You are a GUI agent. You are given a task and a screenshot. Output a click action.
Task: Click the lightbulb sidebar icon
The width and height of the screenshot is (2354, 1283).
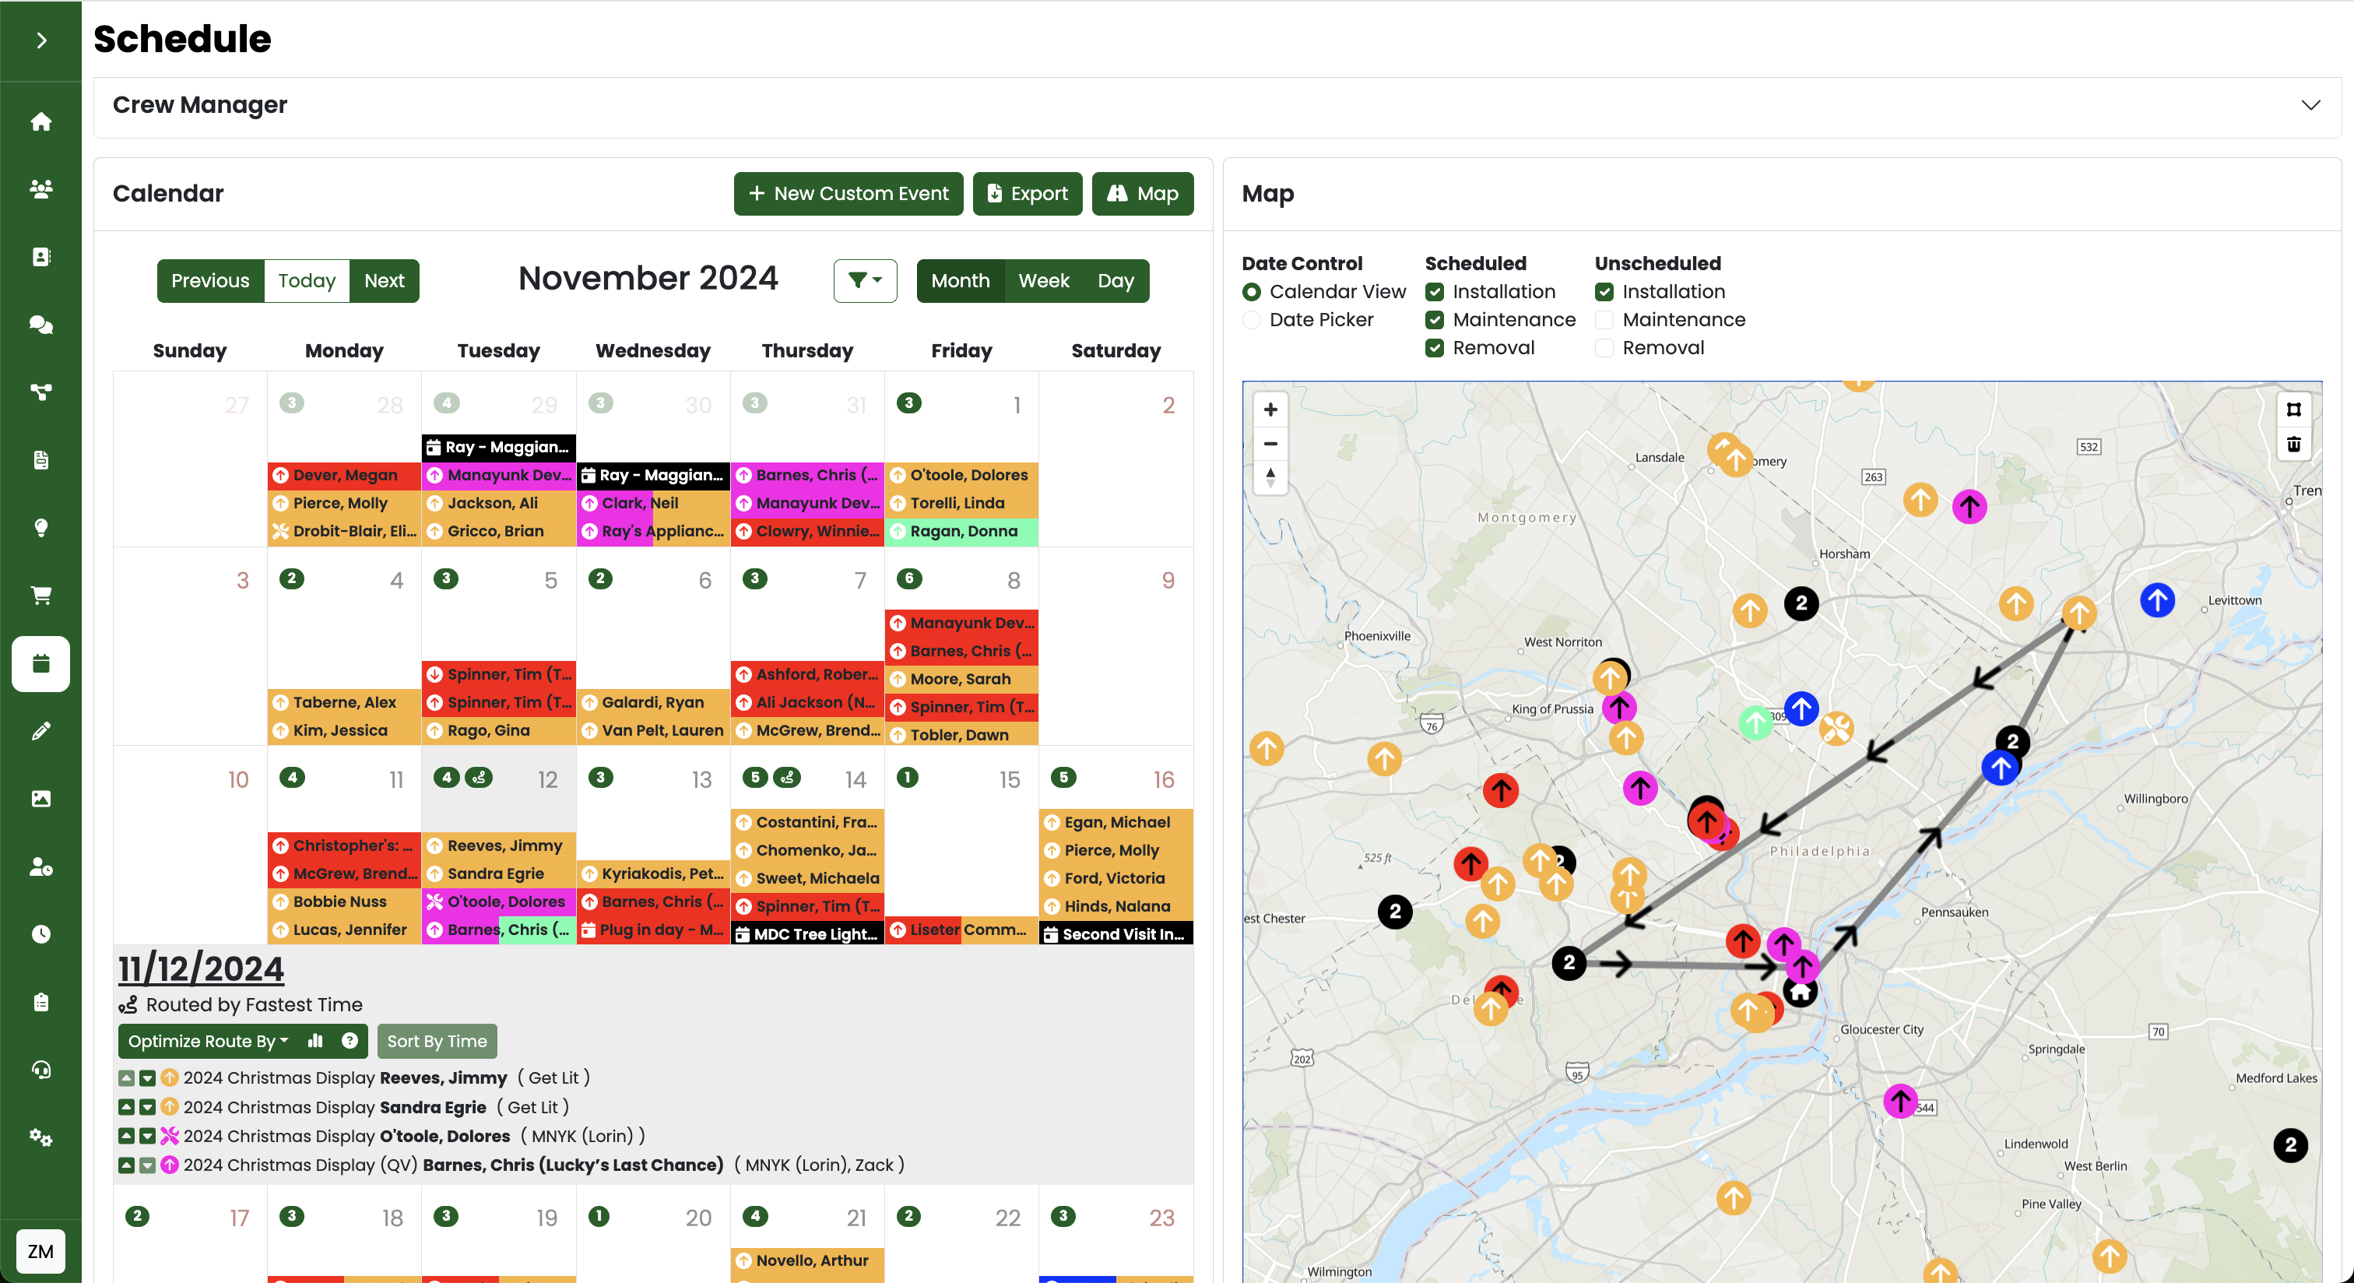[41, 527]
